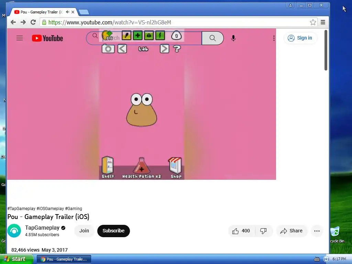Viewport: 352px width, 264px height.
Task: Click the Join membership button
Action: coord(84,231)
